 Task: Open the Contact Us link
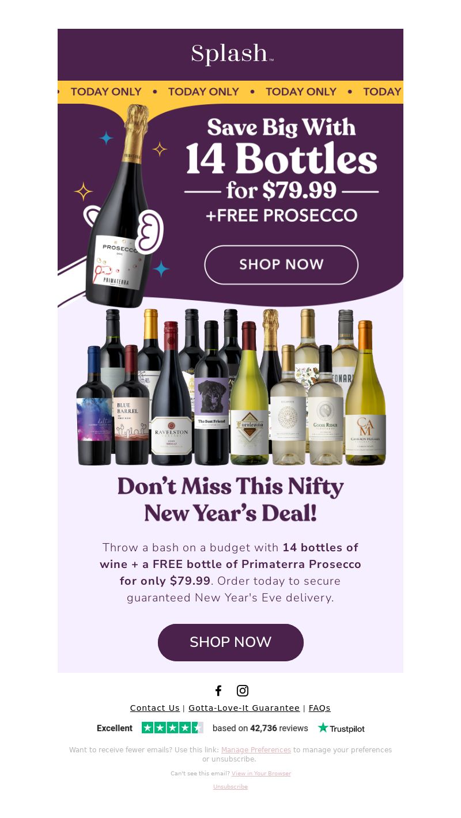[155, 708]
